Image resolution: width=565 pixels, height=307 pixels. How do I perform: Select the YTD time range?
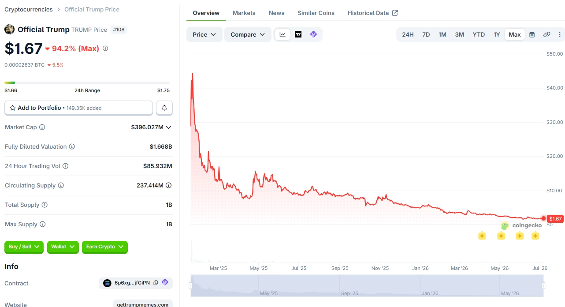coord(479,34)
